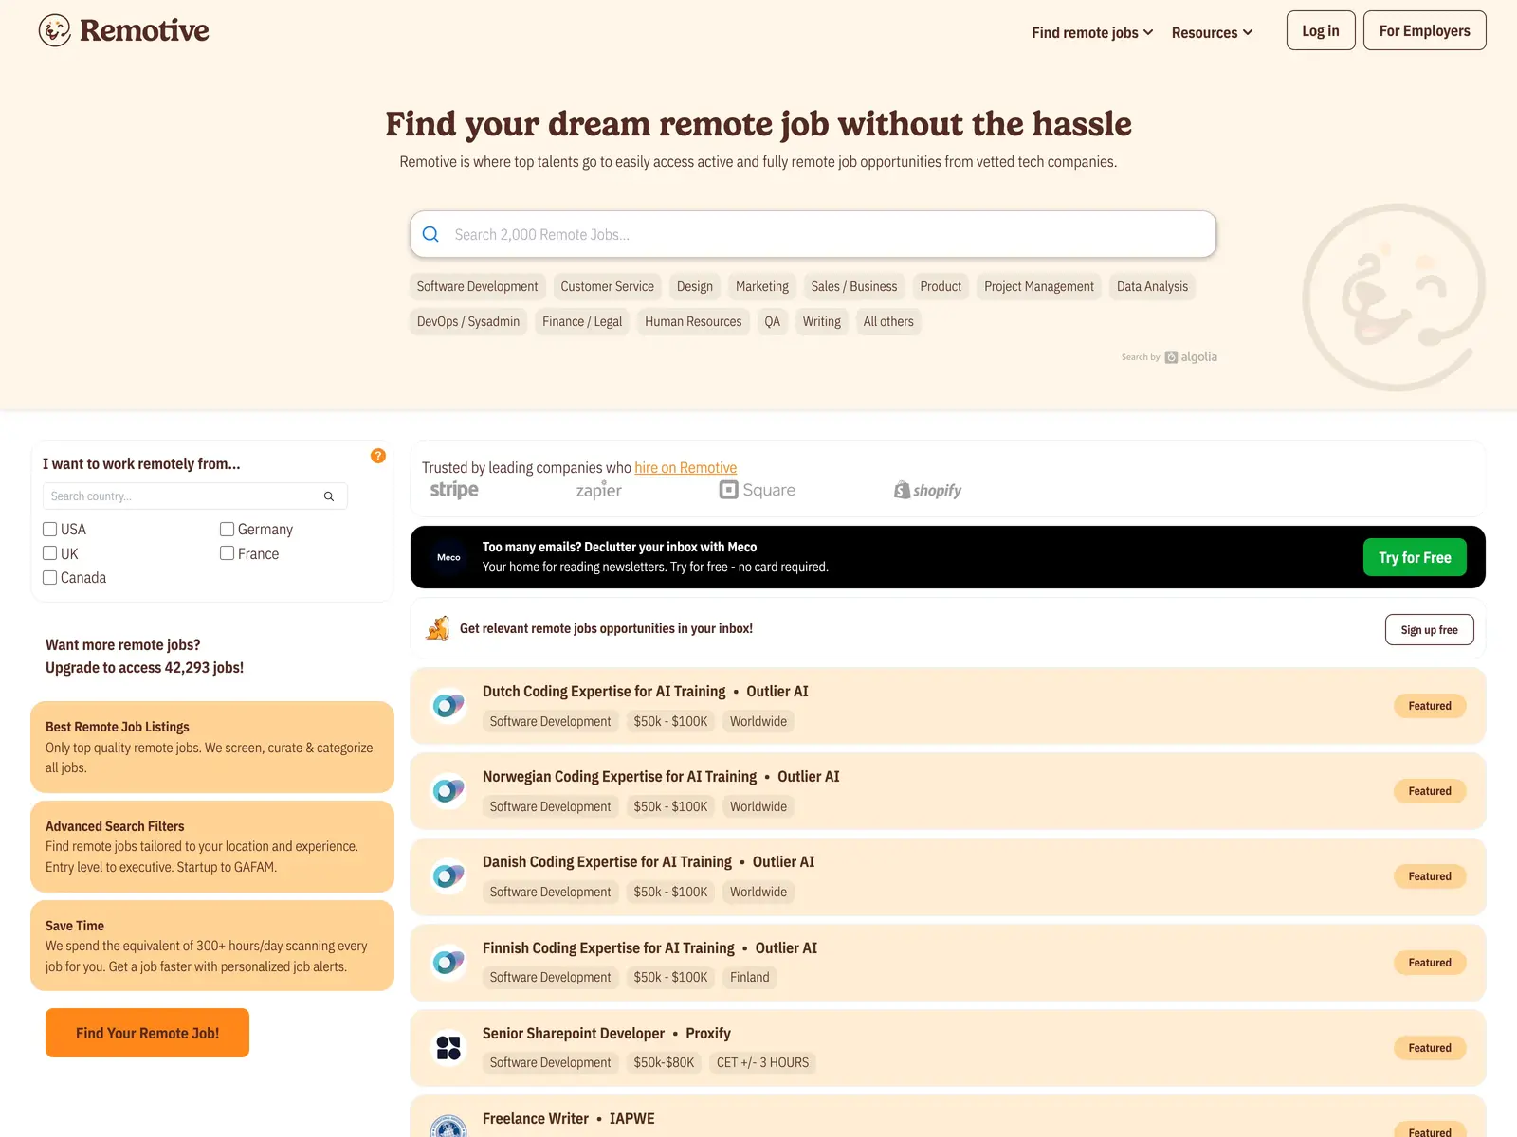Select the Data Analysis category chip
Image resolution: width=1517 pixels, height=1137 pixels.
(1152, 286)
